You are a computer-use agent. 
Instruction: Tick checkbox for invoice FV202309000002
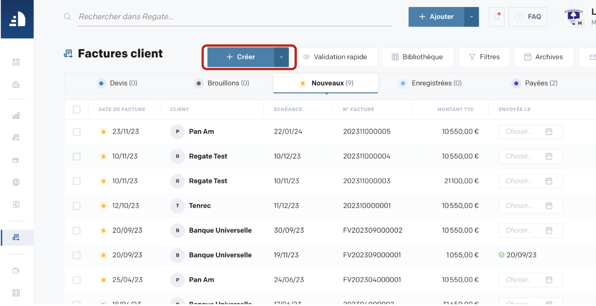pos(76,230)
